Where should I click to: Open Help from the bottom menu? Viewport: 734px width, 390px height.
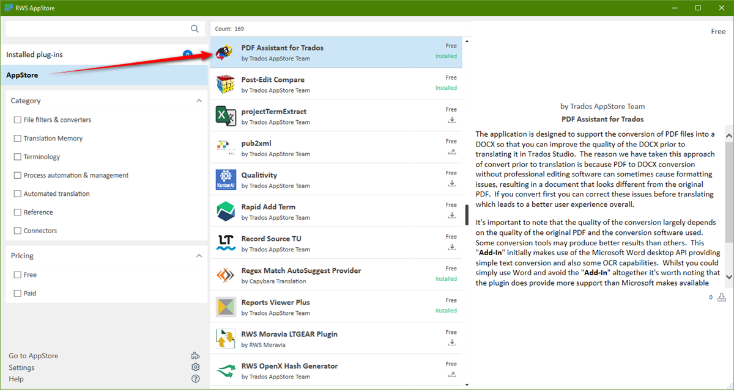[x=16, y=378]
